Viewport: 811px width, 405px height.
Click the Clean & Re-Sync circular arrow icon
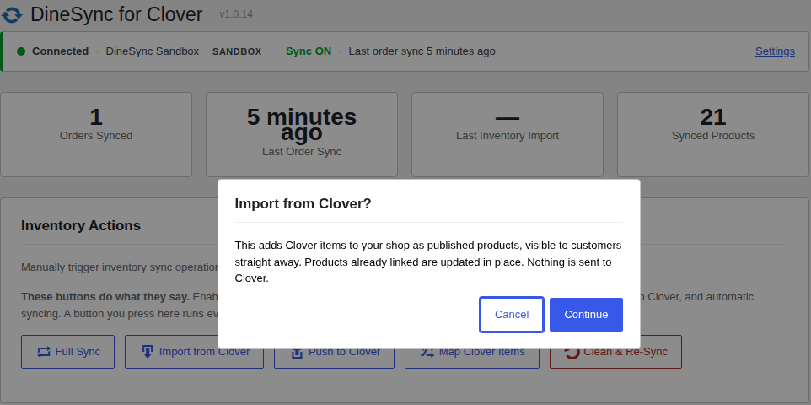pos(572,353)
